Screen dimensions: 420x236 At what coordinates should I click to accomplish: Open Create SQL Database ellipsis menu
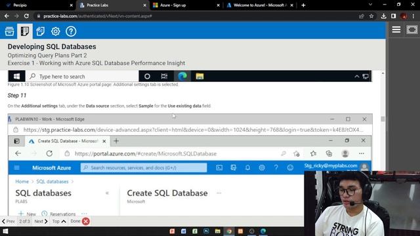219,193
